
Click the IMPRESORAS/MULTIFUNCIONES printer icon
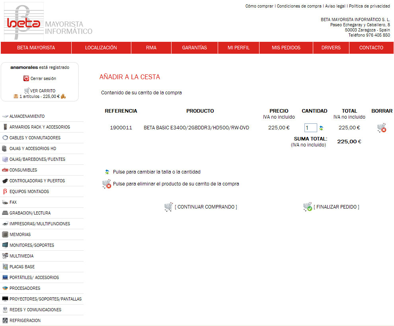click(x=5, y=224)
